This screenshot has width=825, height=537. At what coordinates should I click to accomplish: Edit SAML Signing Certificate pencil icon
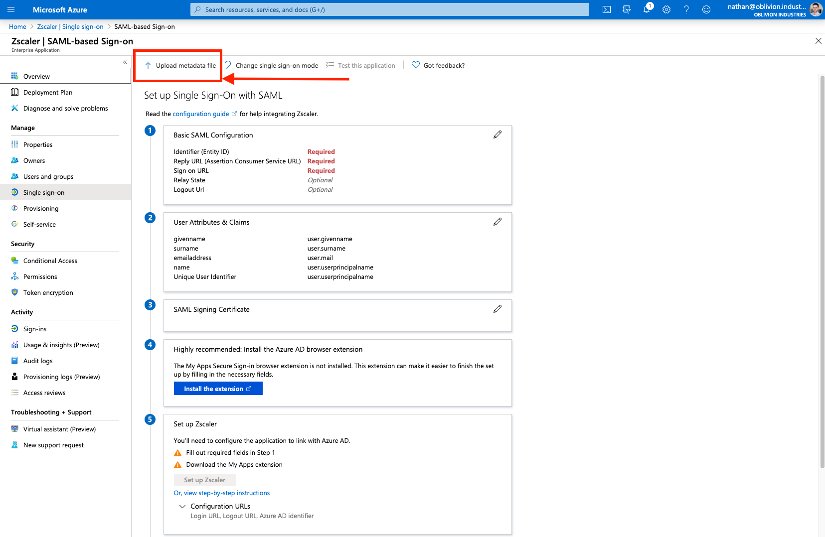click(497, 309)
